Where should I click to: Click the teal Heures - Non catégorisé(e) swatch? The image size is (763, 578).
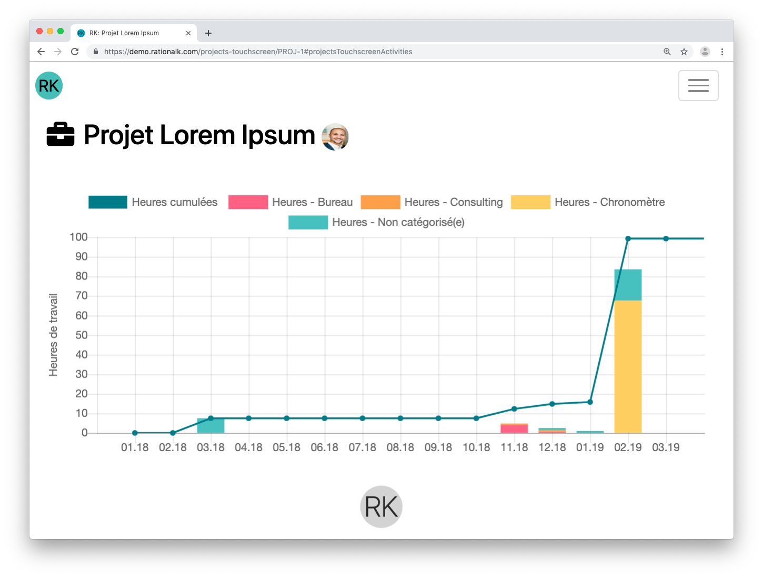point(308,222)
